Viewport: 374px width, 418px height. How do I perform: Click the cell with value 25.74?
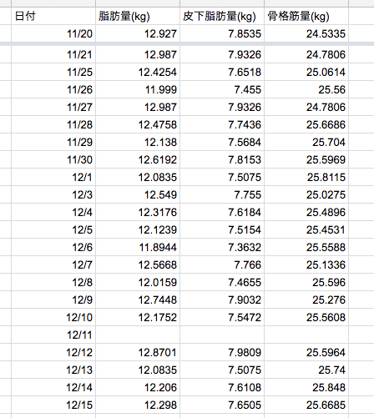click(306, 370)
